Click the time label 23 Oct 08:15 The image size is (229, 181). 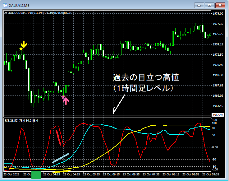(x=171, y=174)
